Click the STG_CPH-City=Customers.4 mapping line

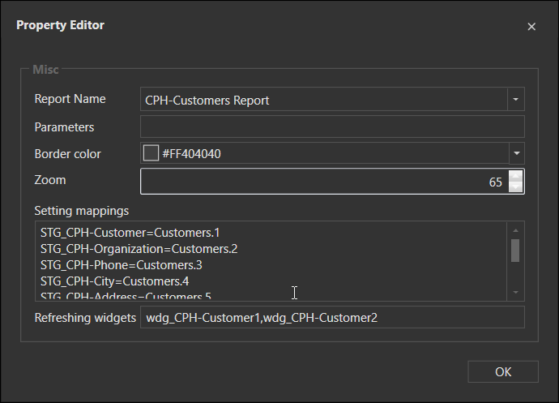click(114, 281)
